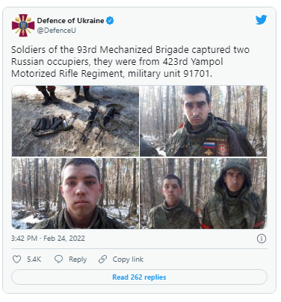
Task: Open photo of rifles and magazines on ground
Action: 75,121
